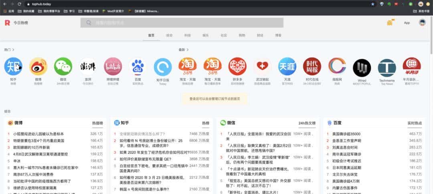The image size is (433, 194).
Task: Open 热搜榜 link on 微博 card
Action: pos(97,123)
